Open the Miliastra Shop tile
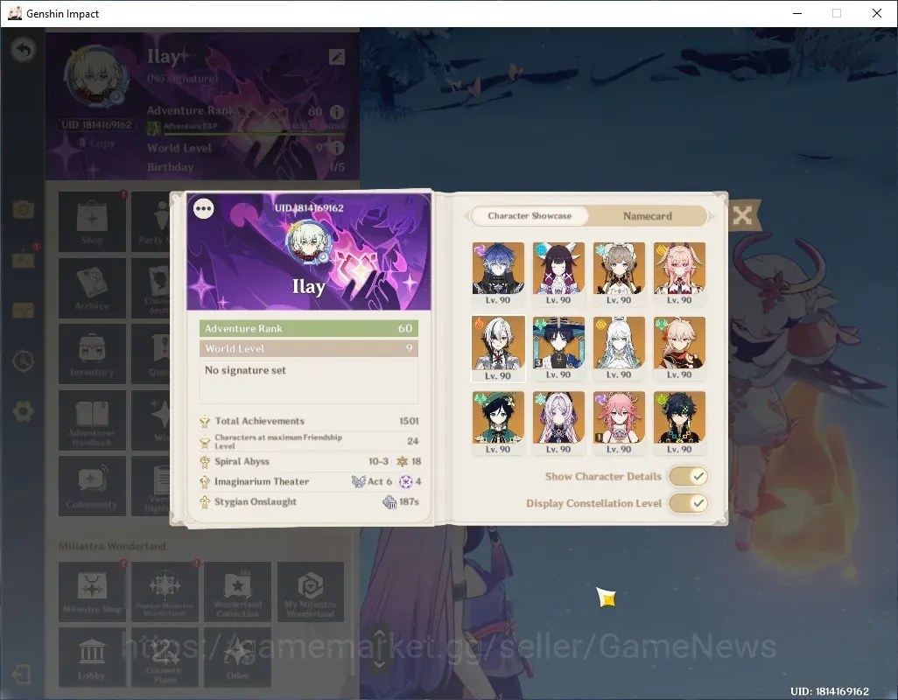This screenshot has height=700, width=898. [x=92, y=591]
